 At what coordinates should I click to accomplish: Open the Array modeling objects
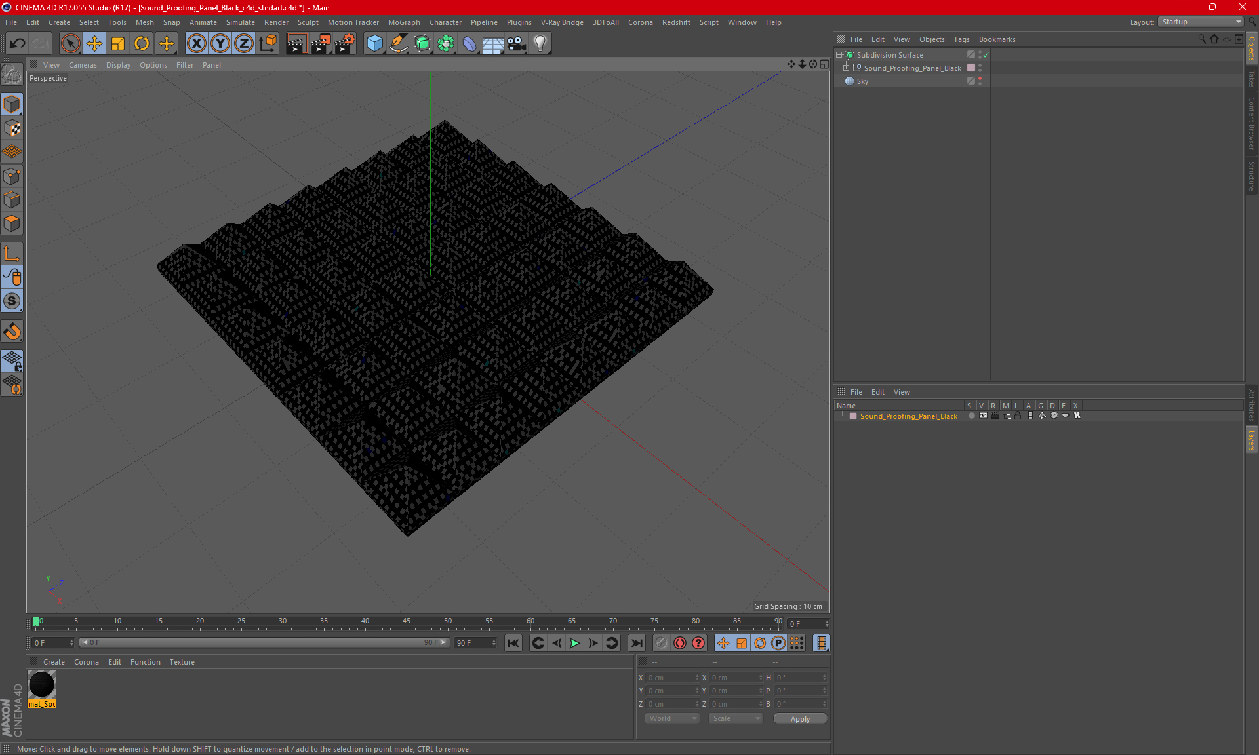click(446, 43)
